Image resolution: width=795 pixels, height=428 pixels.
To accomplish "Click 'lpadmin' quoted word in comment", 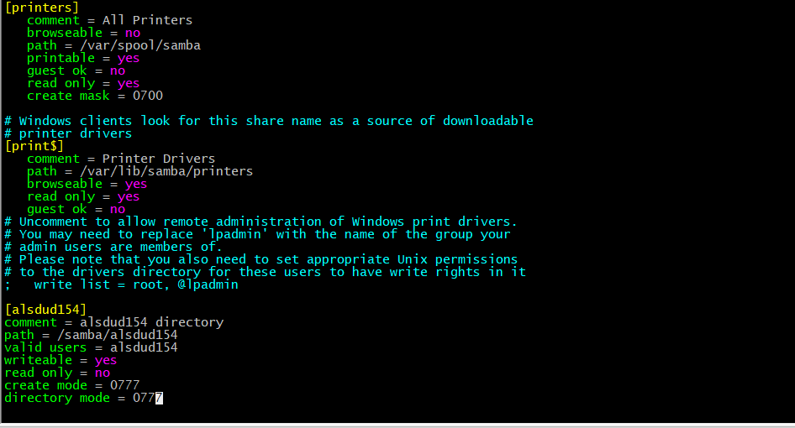I will pyautogui.click(x=234, y=234).
